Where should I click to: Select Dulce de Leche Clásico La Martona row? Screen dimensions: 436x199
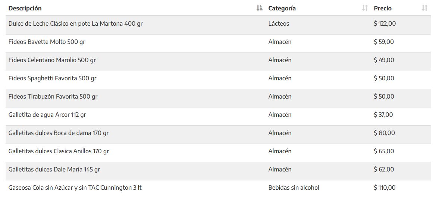[x=218, y=25]
